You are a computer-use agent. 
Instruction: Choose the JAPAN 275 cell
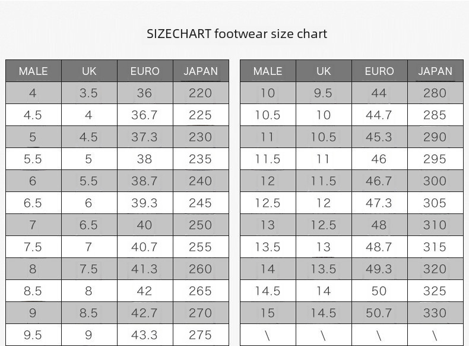[x=200, y=335]
